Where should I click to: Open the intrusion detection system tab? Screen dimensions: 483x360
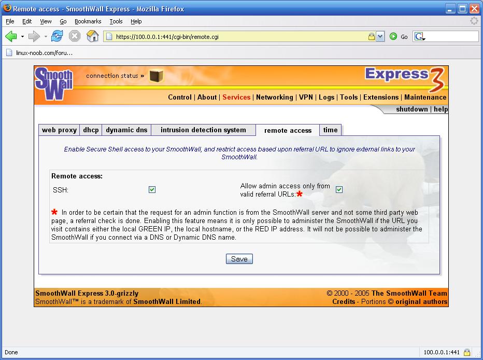[x=203, y=130]
